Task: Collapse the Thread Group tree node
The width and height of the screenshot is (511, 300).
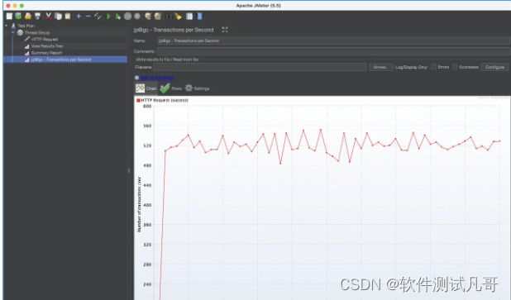Action: point(13,32)
